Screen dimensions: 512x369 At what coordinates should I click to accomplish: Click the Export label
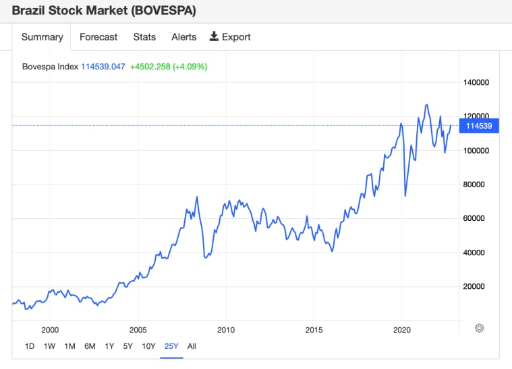pos(236,37)
